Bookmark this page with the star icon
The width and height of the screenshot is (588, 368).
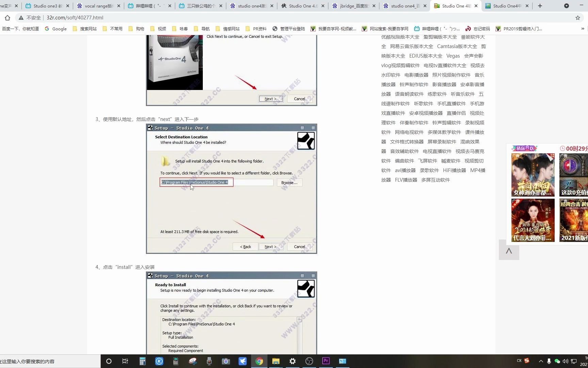578,18
